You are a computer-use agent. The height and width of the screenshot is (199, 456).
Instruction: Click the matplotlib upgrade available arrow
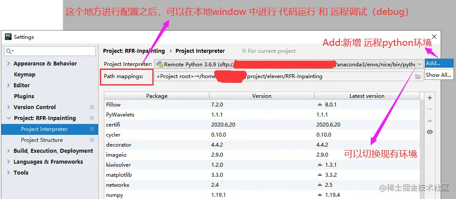(x=320, y=175)
